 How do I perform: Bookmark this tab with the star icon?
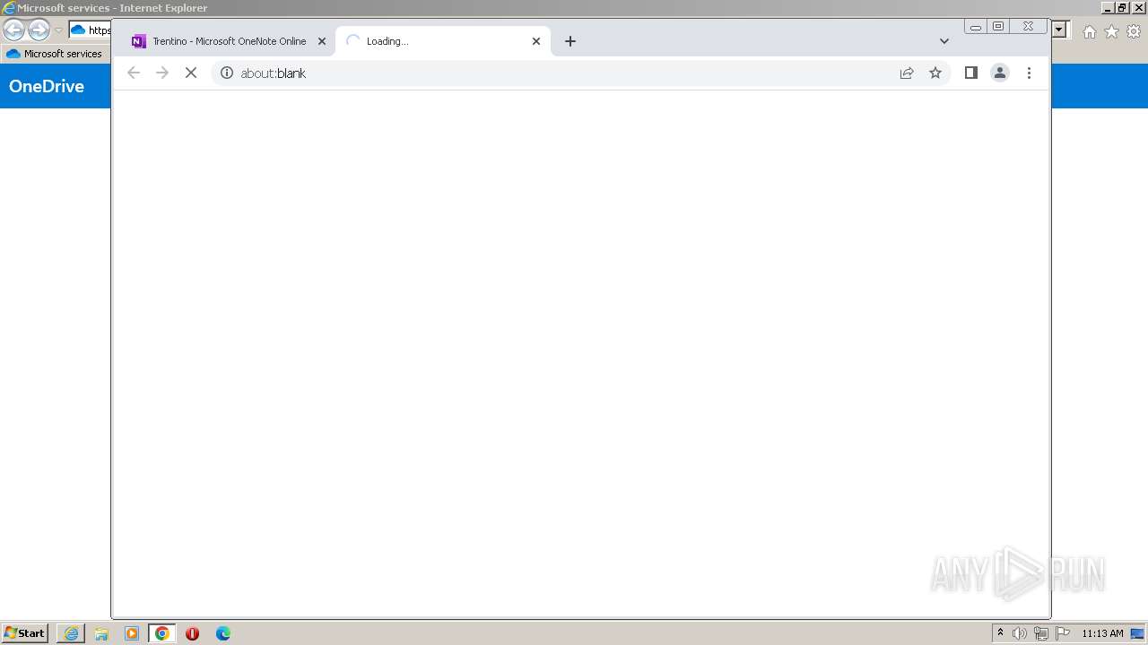[x=935, y=73]
